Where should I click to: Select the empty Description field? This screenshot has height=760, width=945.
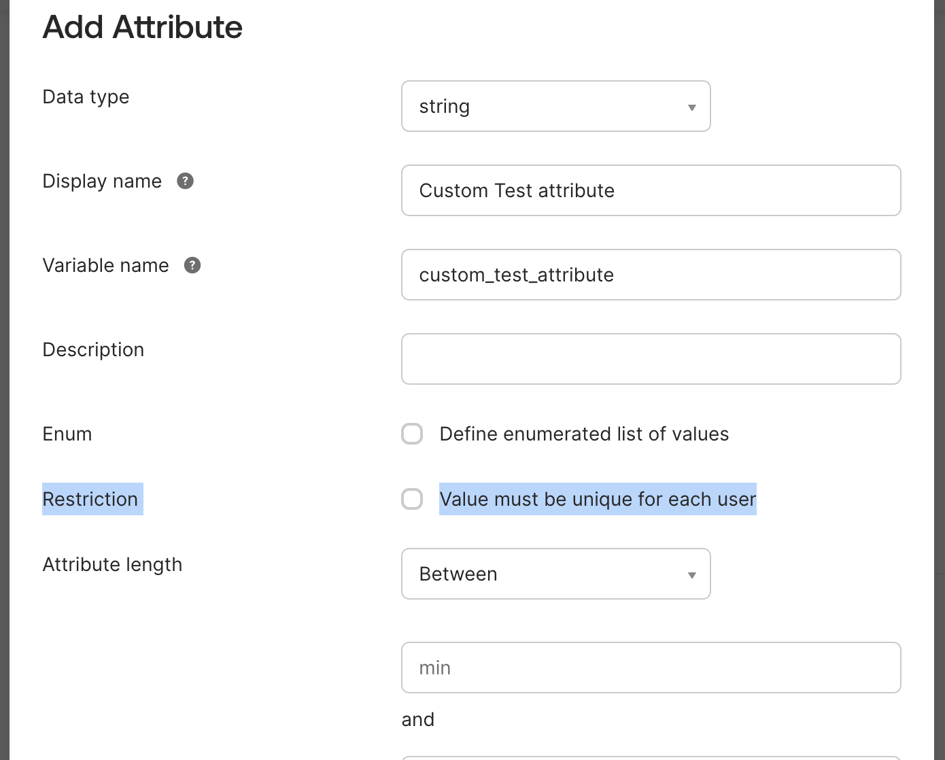(x=651, y=359)
